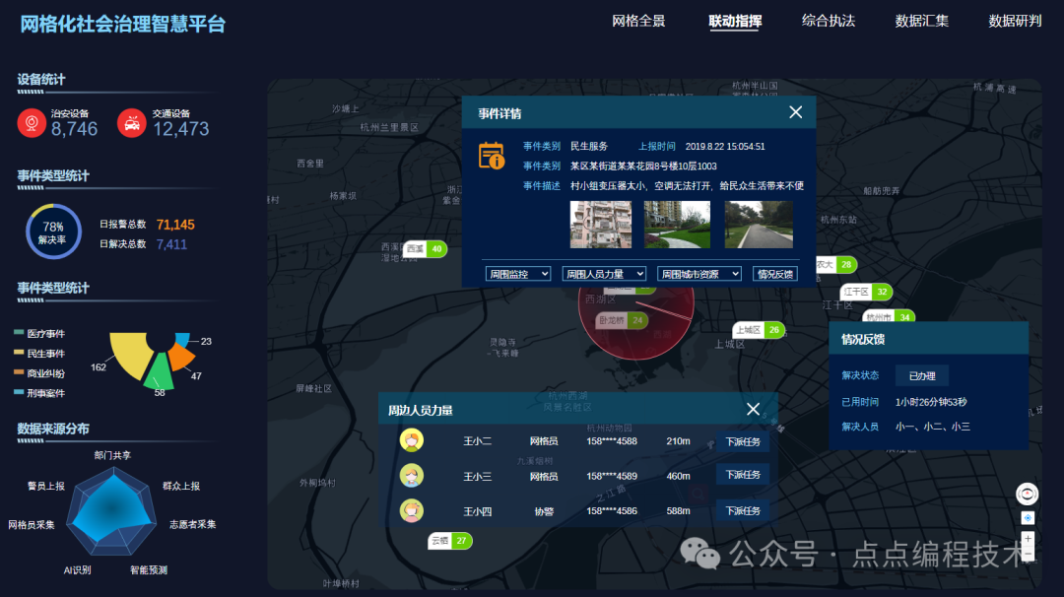1064x597 pixels.
Task: Dispatch task to 王小三
Action: [x=743, y=474]
